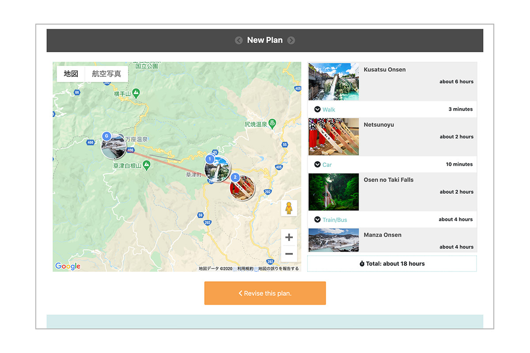Zoom out the map with minus icon

(289, 254)
